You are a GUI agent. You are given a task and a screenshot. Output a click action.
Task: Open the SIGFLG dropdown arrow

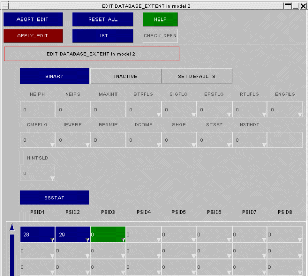(x=194, y=114)
